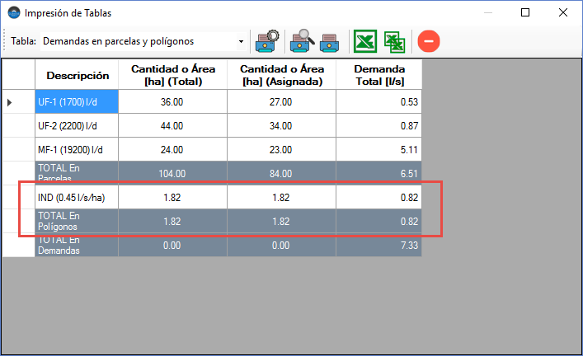The width and height of the screenshot is (583, 356).
Task: Select the UF-2 (2200) l/d cell
Action: click(77, 126)
